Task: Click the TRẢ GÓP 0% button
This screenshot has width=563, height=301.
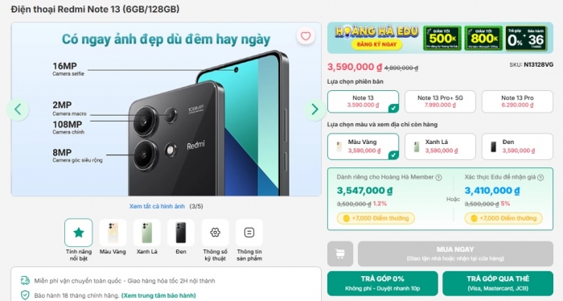Action: tap(382, 283)
